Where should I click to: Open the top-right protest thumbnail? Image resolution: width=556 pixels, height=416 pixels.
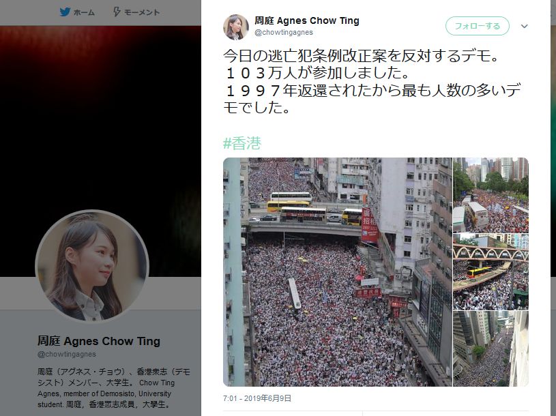[x=491, y=195]
